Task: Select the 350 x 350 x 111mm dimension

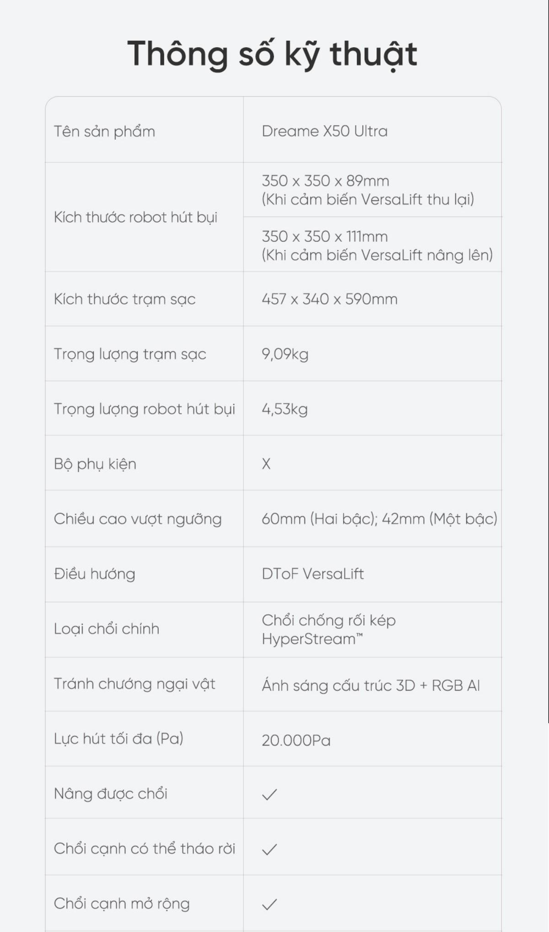Action: coord(324,236)
